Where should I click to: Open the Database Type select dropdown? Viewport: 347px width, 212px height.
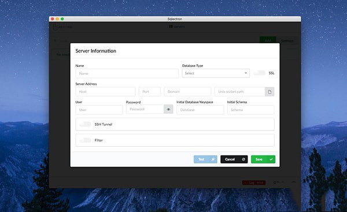pos(216,73)
